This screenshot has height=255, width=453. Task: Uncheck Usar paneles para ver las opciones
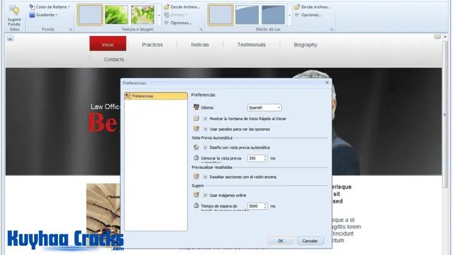205,129
